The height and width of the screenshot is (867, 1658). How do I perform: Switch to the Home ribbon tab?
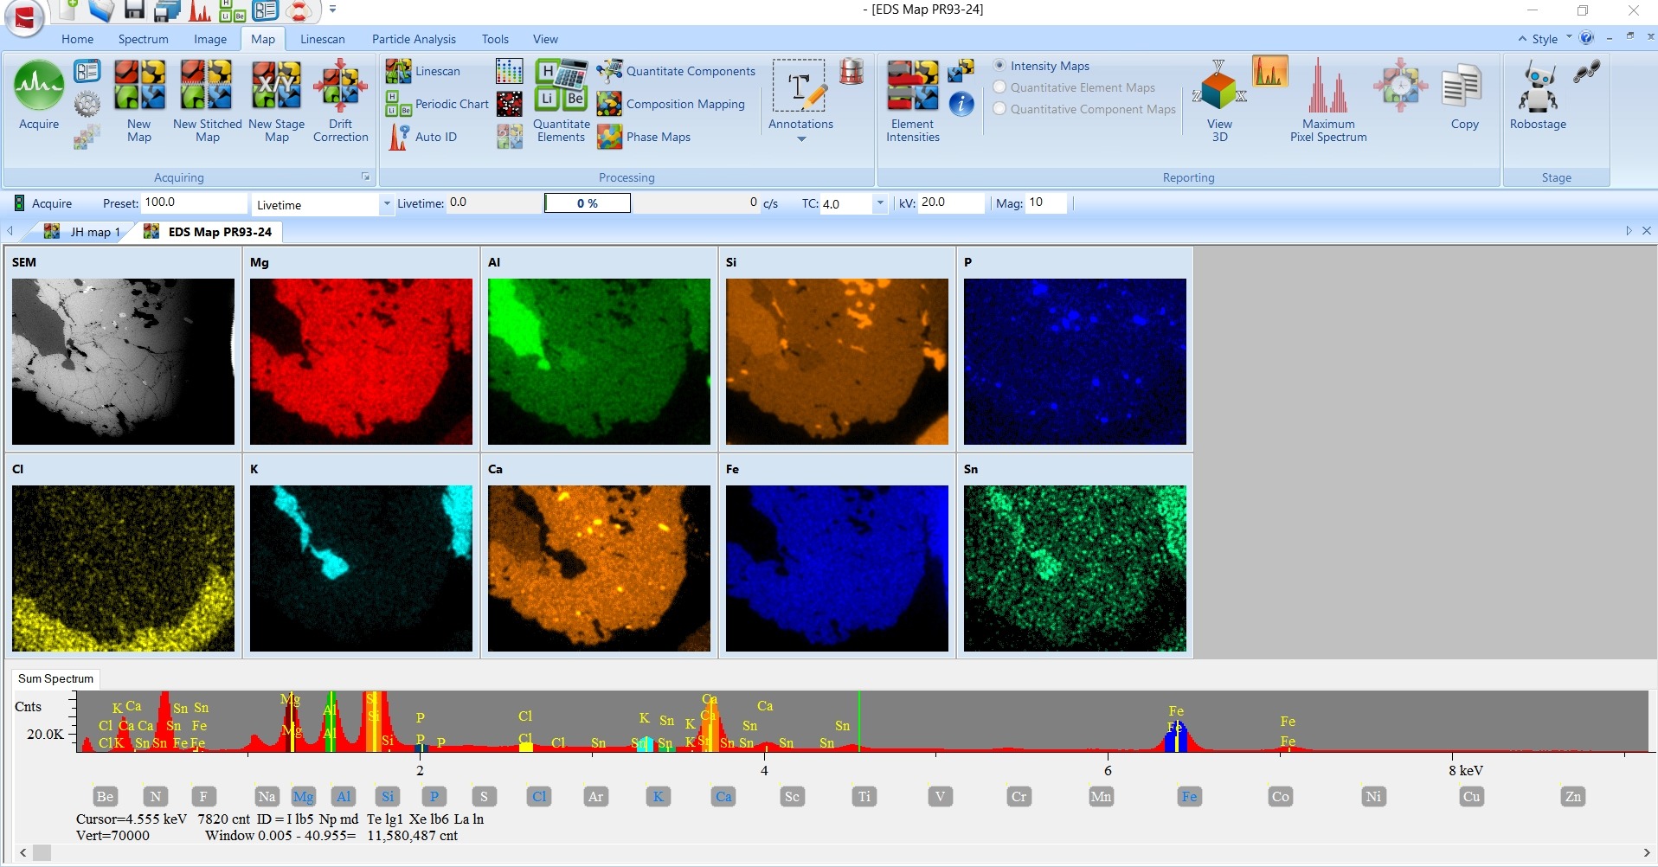77,39
